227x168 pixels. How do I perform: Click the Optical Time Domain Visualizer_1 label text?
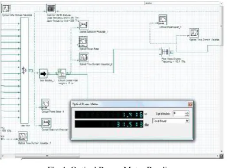click(35, 143)
